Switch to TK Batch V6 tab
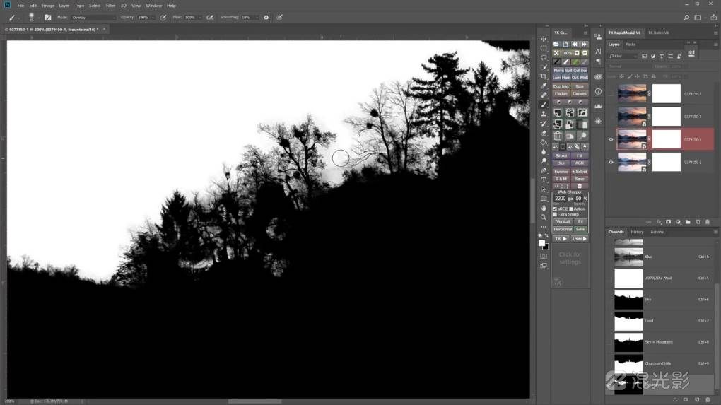Screen dimensions: 721x405 pos(659,33)
